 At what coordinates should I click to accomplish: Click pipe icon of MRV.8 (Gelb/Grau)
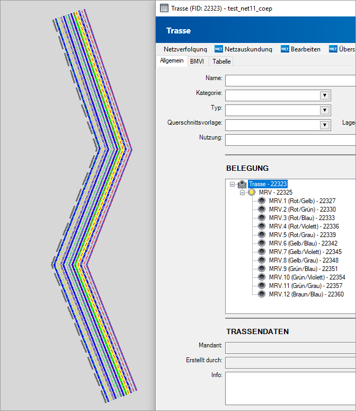[x=262, y=260]
